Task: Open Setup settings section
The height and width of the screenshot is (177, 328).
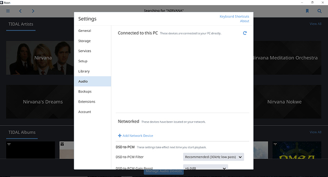Action: [93, 61]
